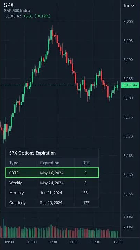Click the May 24, 2024 expiration date
This screenshot has height=250, width=140.
click(x=52, y=183)
